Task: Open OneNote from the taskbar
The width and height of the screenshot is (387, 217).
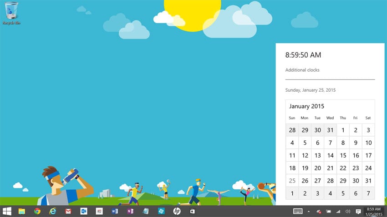Action: [x=130, y=211]
